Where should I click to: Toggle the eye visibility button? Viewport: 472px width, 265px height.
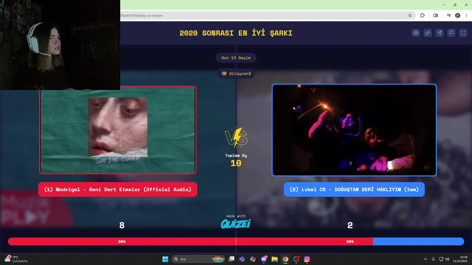[416, 33]
